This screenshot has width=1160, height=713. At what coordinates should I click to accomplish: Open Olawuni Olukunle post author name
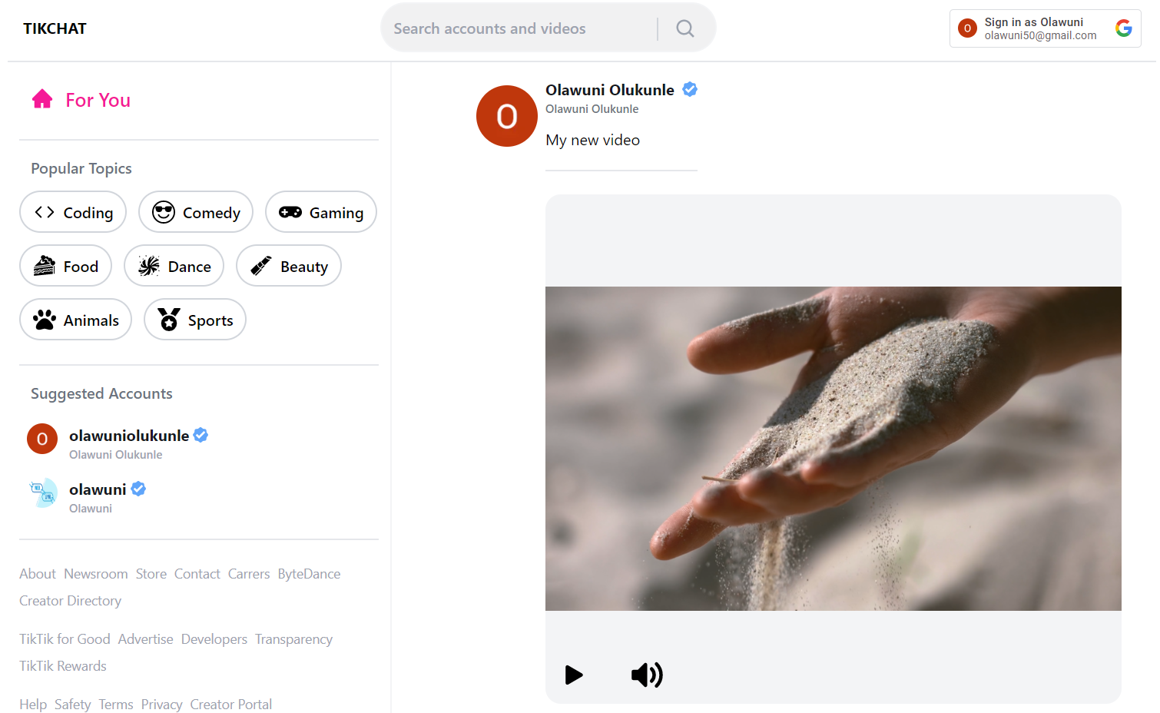(x=610, y=90)
